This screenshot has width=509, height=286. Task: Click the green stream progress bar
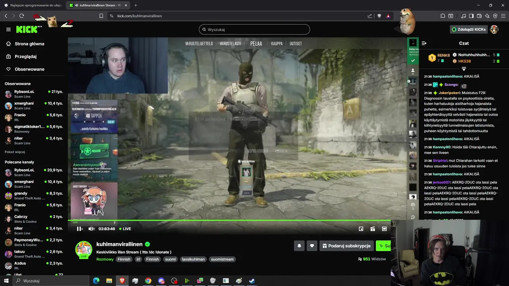[229, 220]
